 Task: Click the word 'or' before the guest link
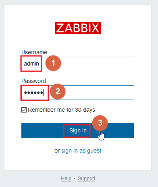pyautogui.click(x=57, y=151)
